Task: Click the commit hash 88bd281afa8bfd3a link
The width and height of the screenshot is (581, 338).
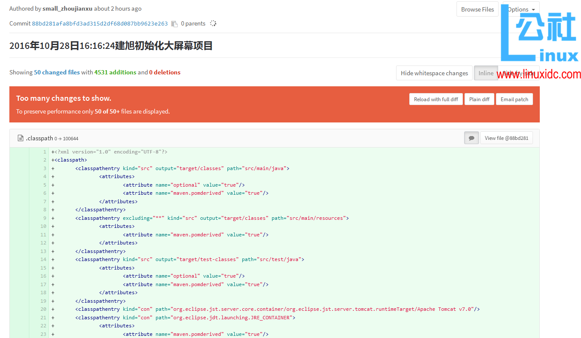Action: click(99, 24)
